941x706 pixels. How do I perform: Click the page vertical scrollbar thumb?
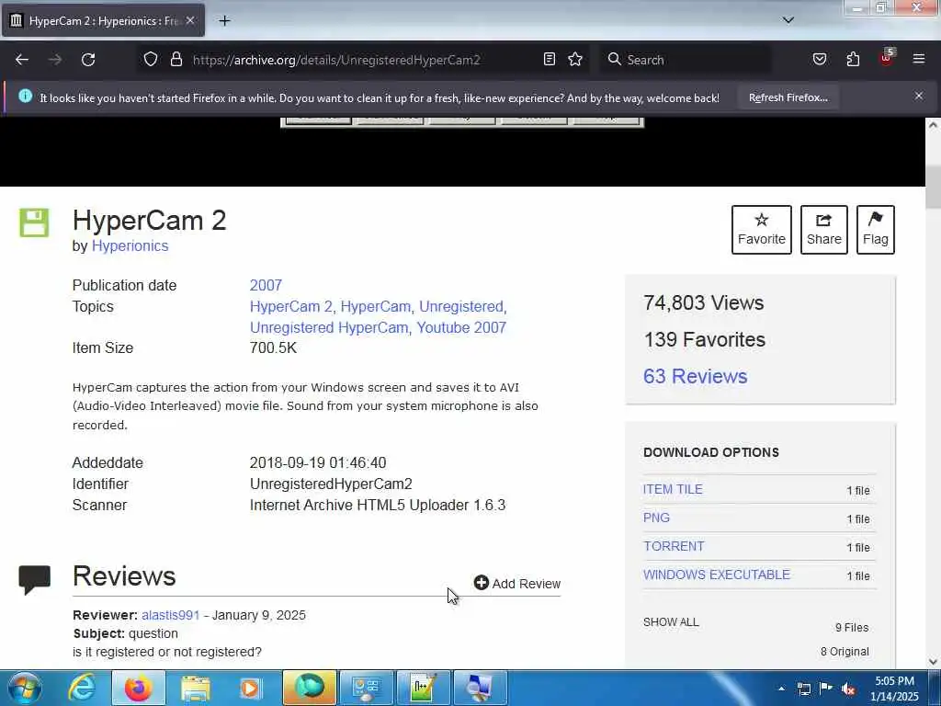click(x=933, y=188)
